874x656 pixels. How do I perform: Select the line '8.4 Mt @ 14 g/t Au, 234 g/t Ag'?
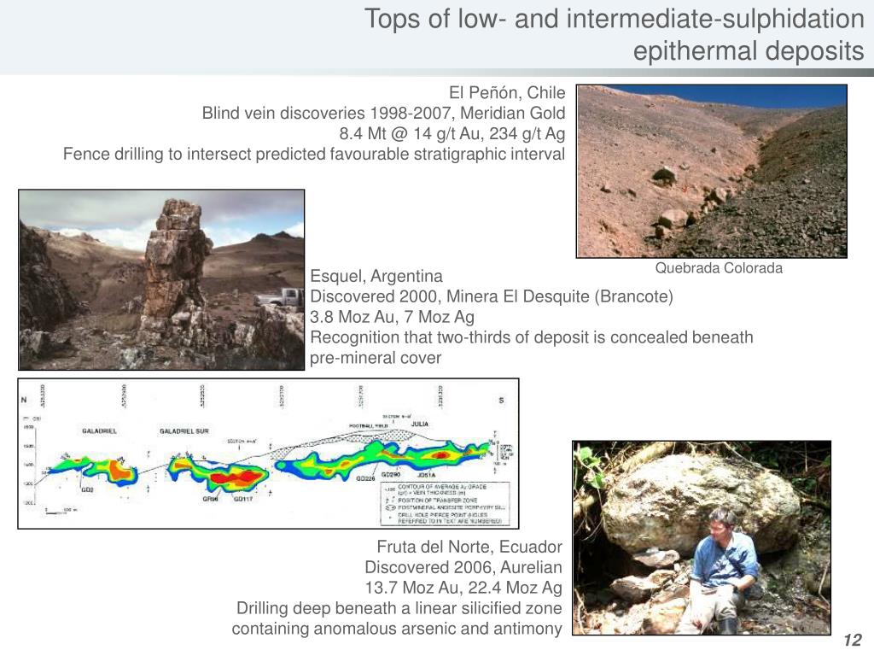click(x=452, y=134)
